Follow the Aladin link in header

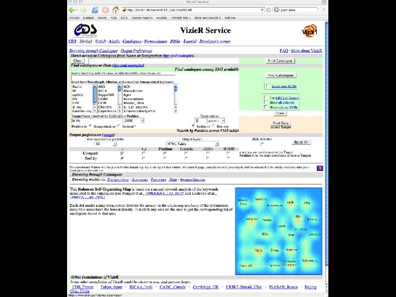coord(114,41)
